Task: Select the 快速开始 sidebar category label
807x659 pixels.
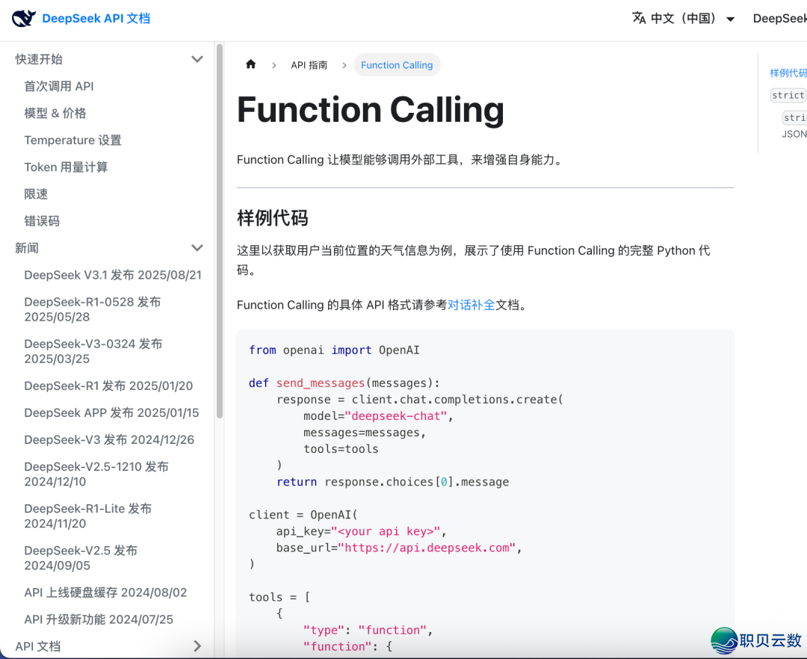Action: (x=39, y=59)
